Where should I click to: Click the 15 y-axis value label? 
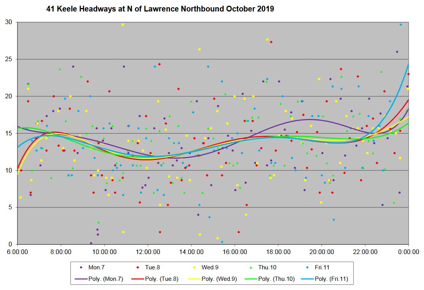click(8, 133)
